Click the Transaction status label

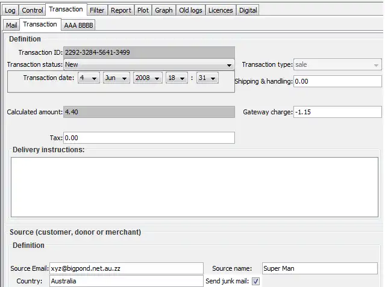[35, 64]
